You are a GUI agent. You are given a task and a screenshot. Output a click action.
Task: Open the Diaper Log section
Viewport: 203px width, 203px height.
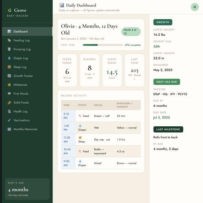tap(27, 58)
